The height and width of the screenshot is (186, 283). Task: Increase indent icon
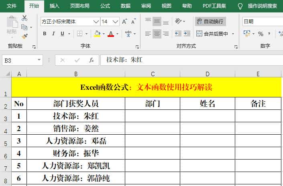[x=187, y=34]
